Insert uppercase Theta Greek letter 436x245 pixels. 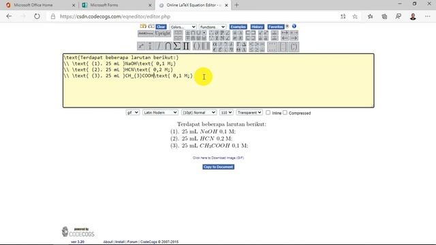pos(238,50)
